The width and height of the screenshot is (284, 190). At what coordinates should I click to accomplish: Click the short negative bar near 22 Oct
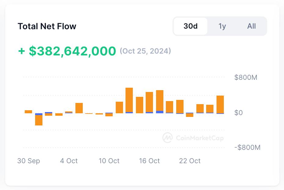point(189,116)
